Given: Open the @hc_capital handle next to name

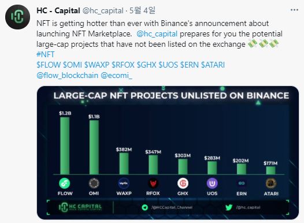Looking at the screenshot, I should pyautogui.click(x=103, y=10).
